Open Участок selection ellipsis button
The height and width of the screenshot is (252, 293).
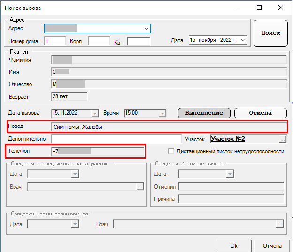click(x=282, y=139)
